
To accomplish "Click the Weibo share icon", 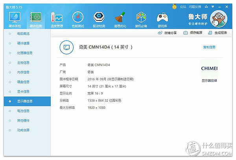I will pyautogui.click(x=160, y=33).
